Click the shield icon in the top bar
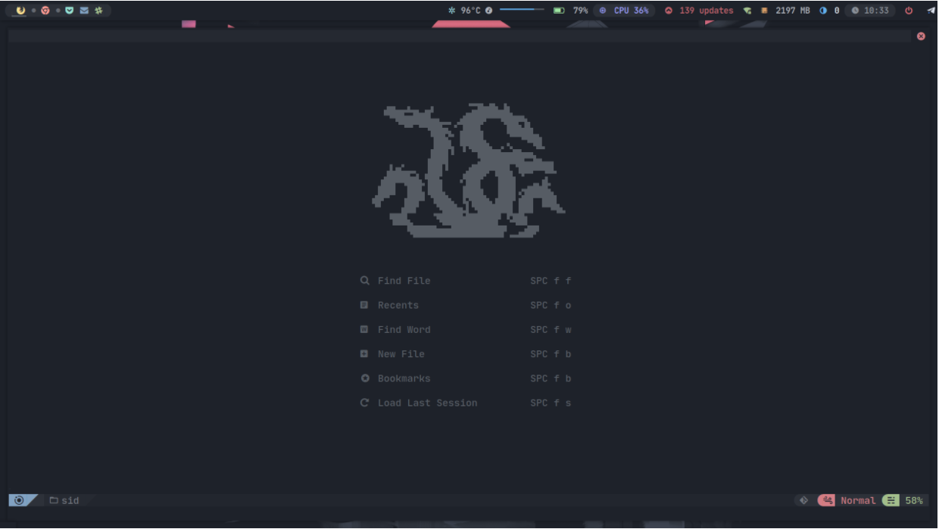The width and height of the screenshot is (939, 529). pyautogui.click(x=69, y=11)
